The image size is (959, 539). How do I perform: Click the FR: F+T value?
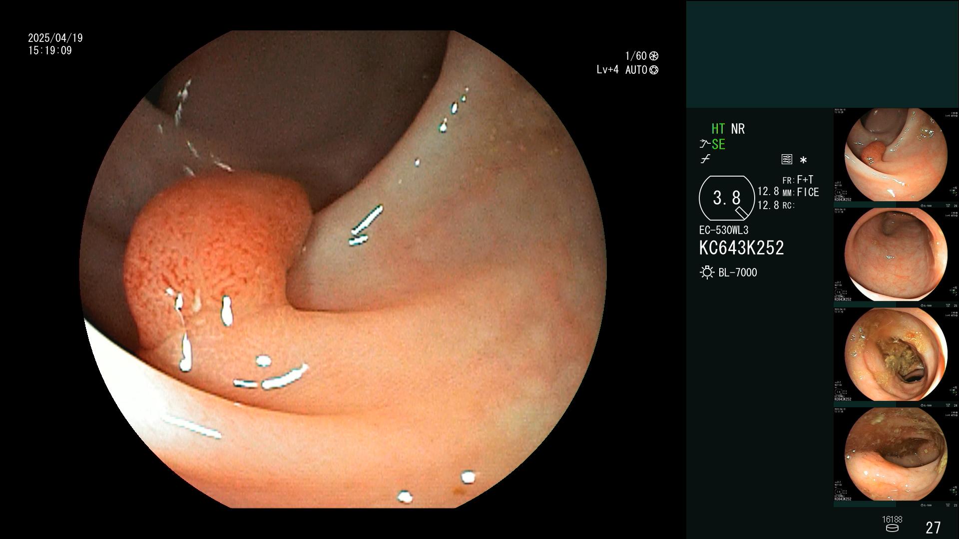(798, 180)
